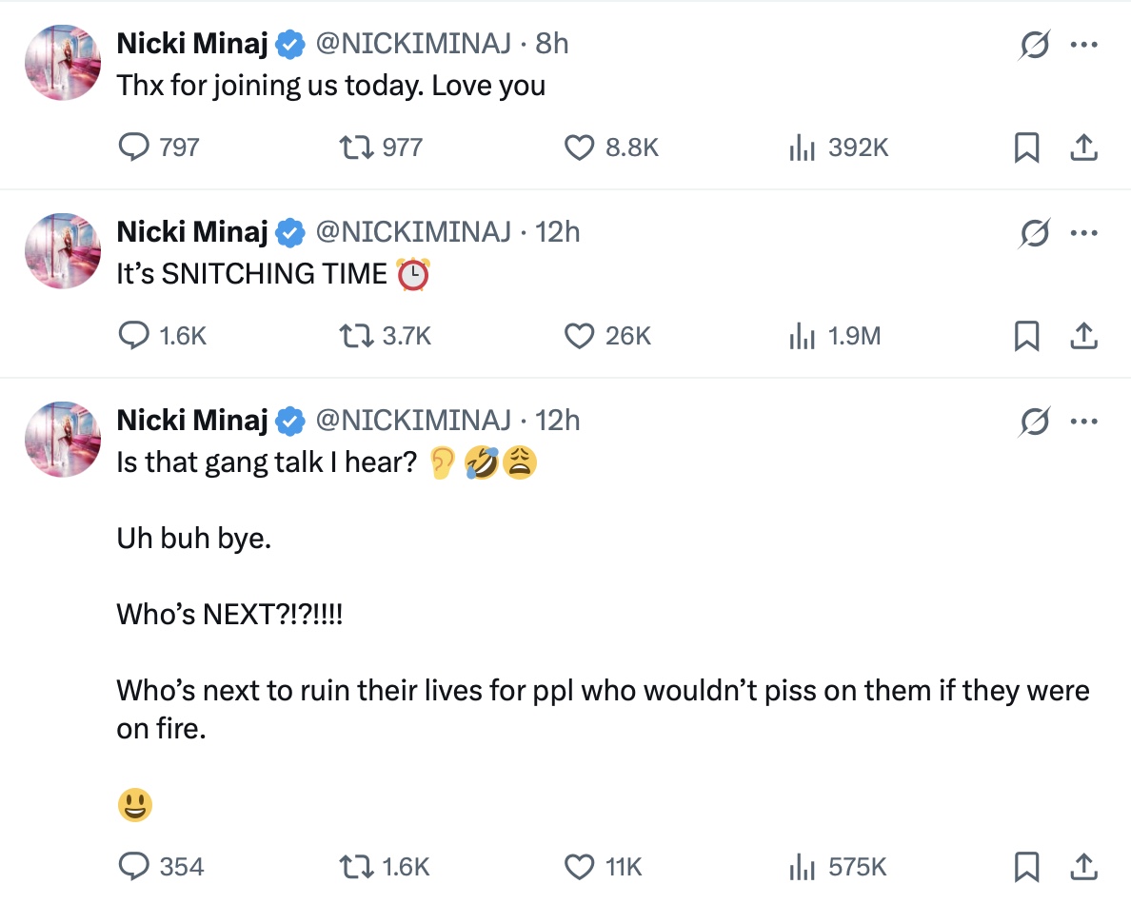This screenshot has width=1131, height=904.
Task: Bookmark the 'Thx for joining us' tweet
Action: coord(1026,147)
